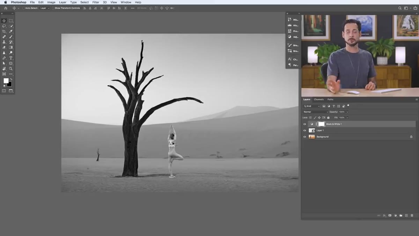Select the Rectangular Marquee tool

tap(11, 21)
